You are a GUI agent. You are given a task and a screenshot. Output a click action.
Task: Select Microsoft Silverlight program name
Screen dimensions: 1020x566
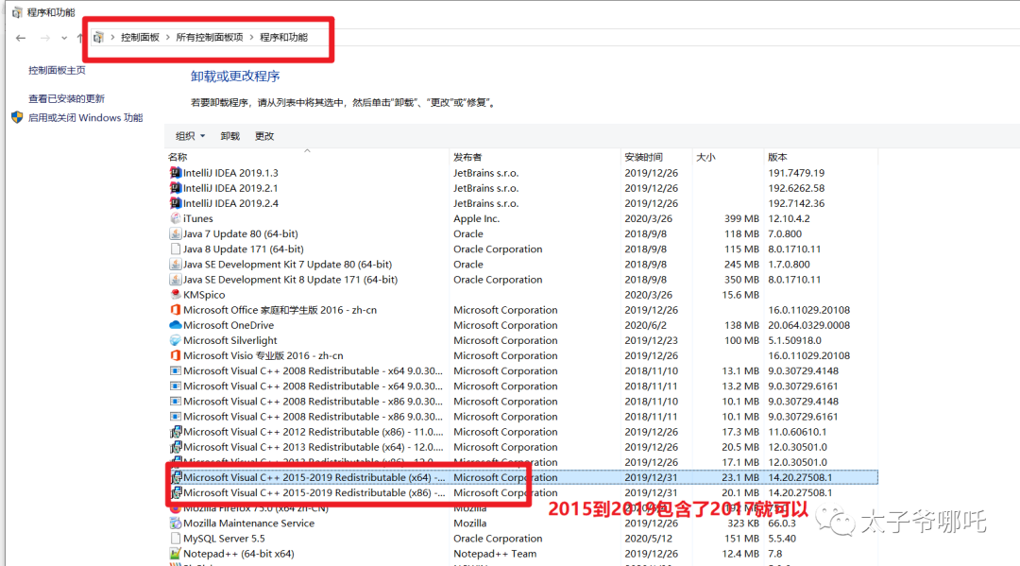pos(229,340)
